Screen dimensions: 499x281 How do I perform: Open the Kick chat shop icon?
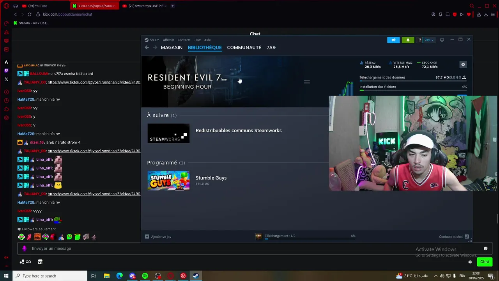pyautogui.click(x=40, y=262)
